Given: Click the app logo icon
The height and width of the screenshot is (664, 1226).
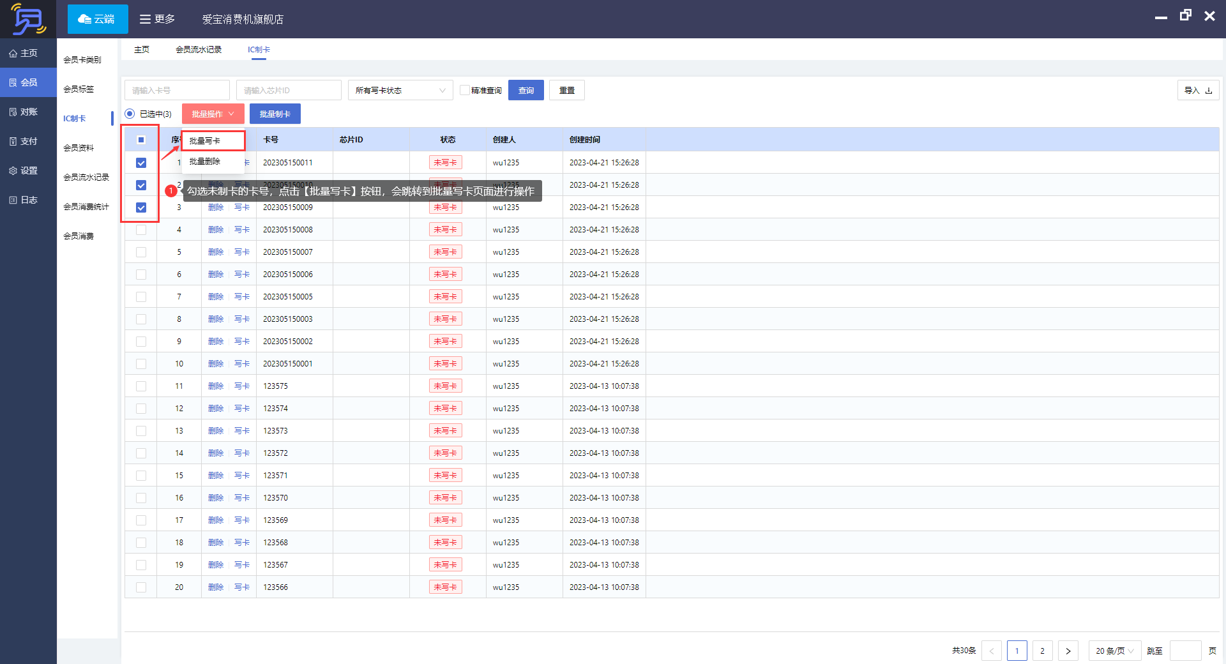Looking at the screenshot, I should tap(28, 19).
